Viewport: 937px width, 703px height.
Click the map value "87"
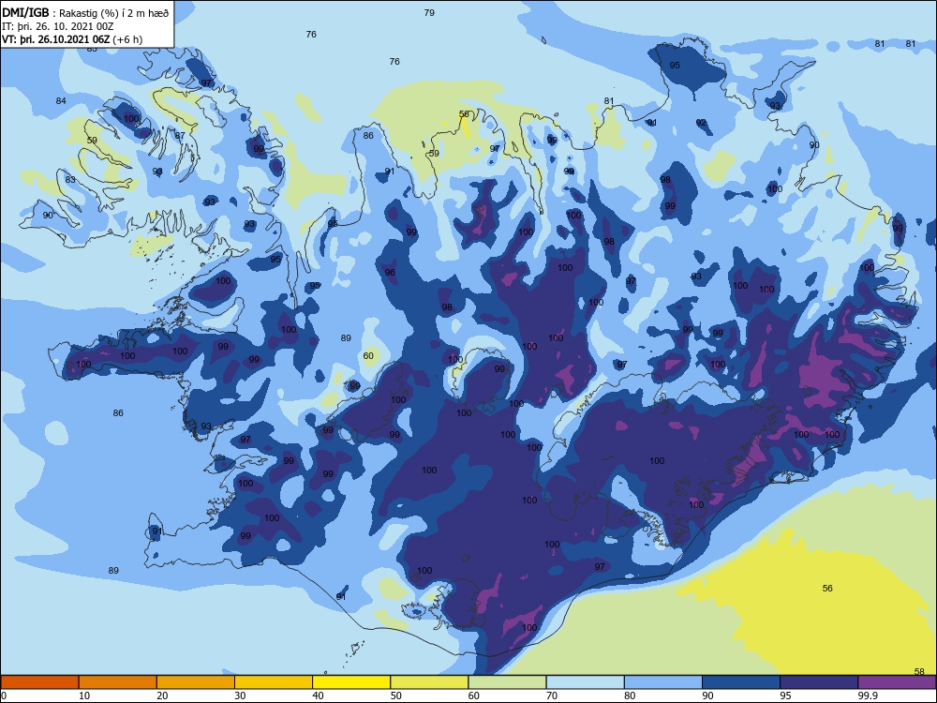click(180, 136)
